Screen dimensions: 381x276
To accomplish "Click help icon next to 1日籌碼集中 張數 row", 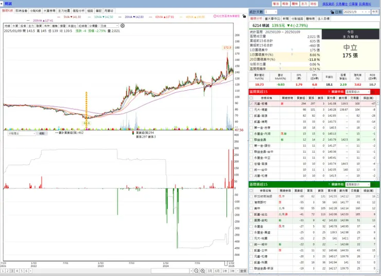I will [292, 50].
